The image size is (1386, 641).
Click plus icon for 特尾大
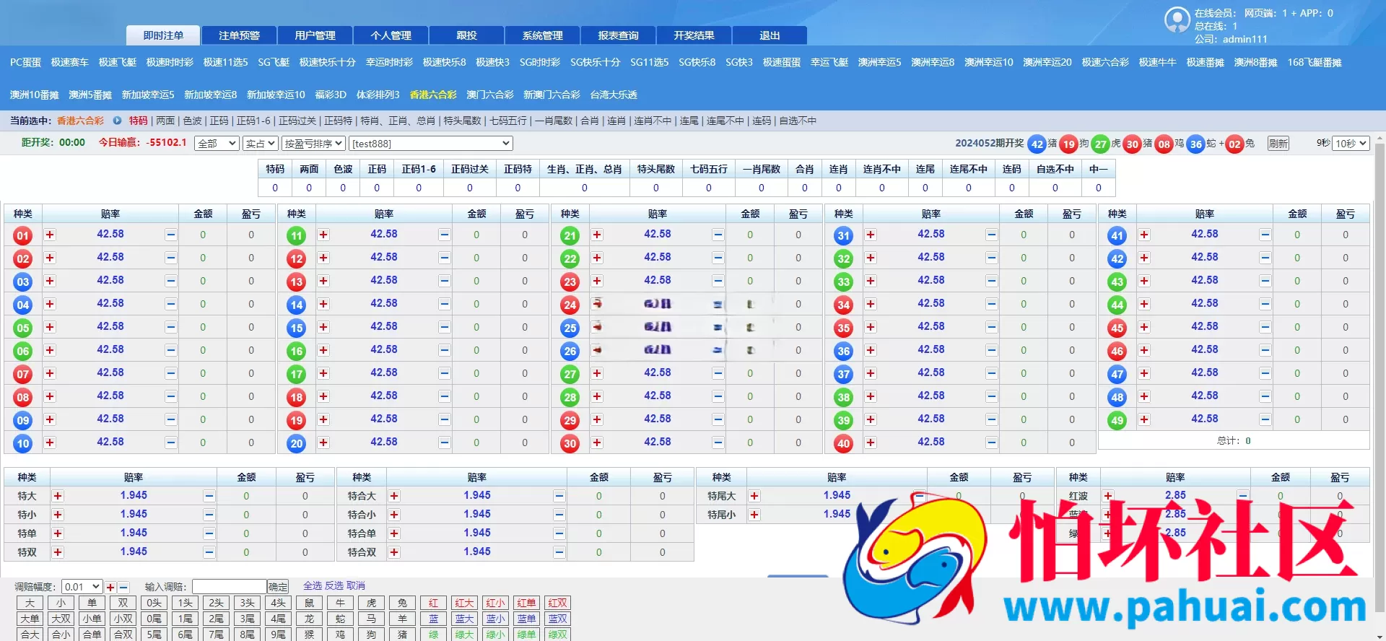(x=754, y=496)
